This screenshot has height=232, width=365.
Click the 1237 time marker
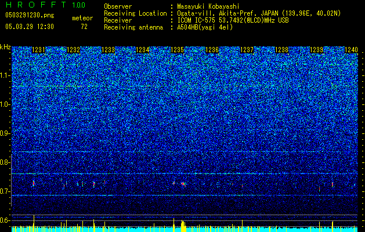247,50
